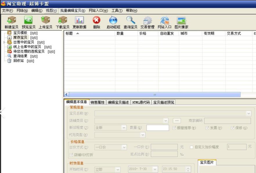Viewport: 256px width, 173px height.
Task: Select the 宝贝图片 tab
Action: (x=207, y=162)
